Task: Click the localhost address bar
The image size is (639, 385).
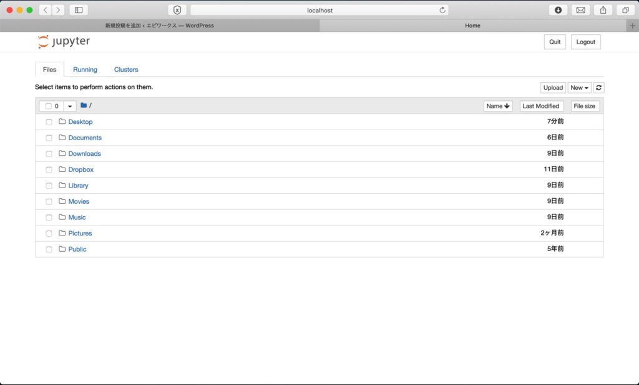Action: click(318, 10)
